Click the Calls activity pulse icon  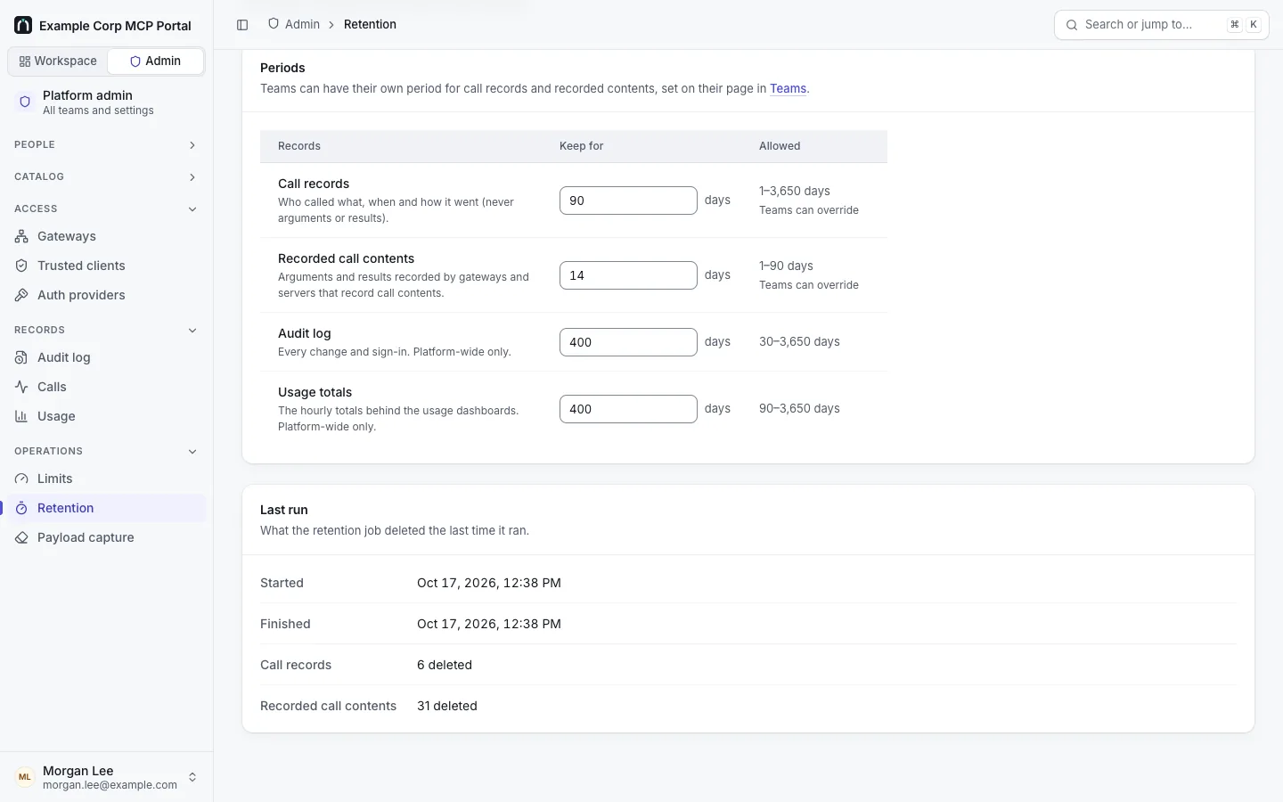[21, 387]
